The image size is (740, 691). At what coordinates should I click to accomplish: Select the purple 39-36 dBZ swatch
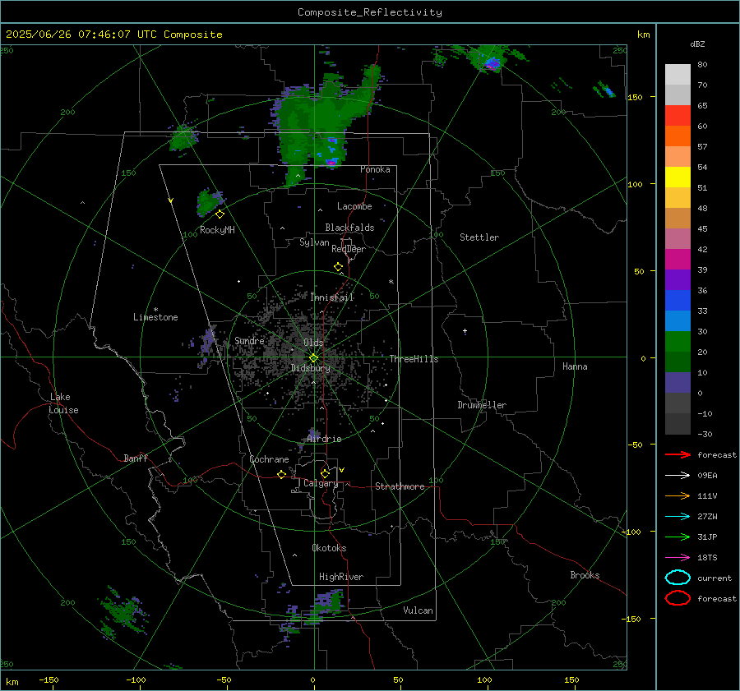point(678,279)
